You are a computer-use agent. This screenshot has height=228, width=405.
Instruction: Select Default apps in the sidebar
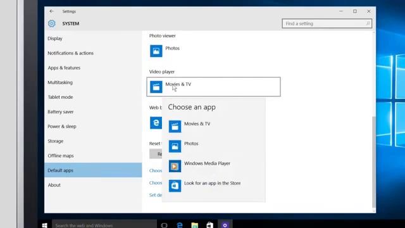[x=93, y=170]
